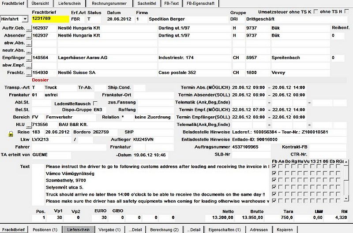Viewport: 353px width, 233px height.
Task: Click Entladestelle Hinweise Entlade-ID: 90016000
Action: (289, 140)
